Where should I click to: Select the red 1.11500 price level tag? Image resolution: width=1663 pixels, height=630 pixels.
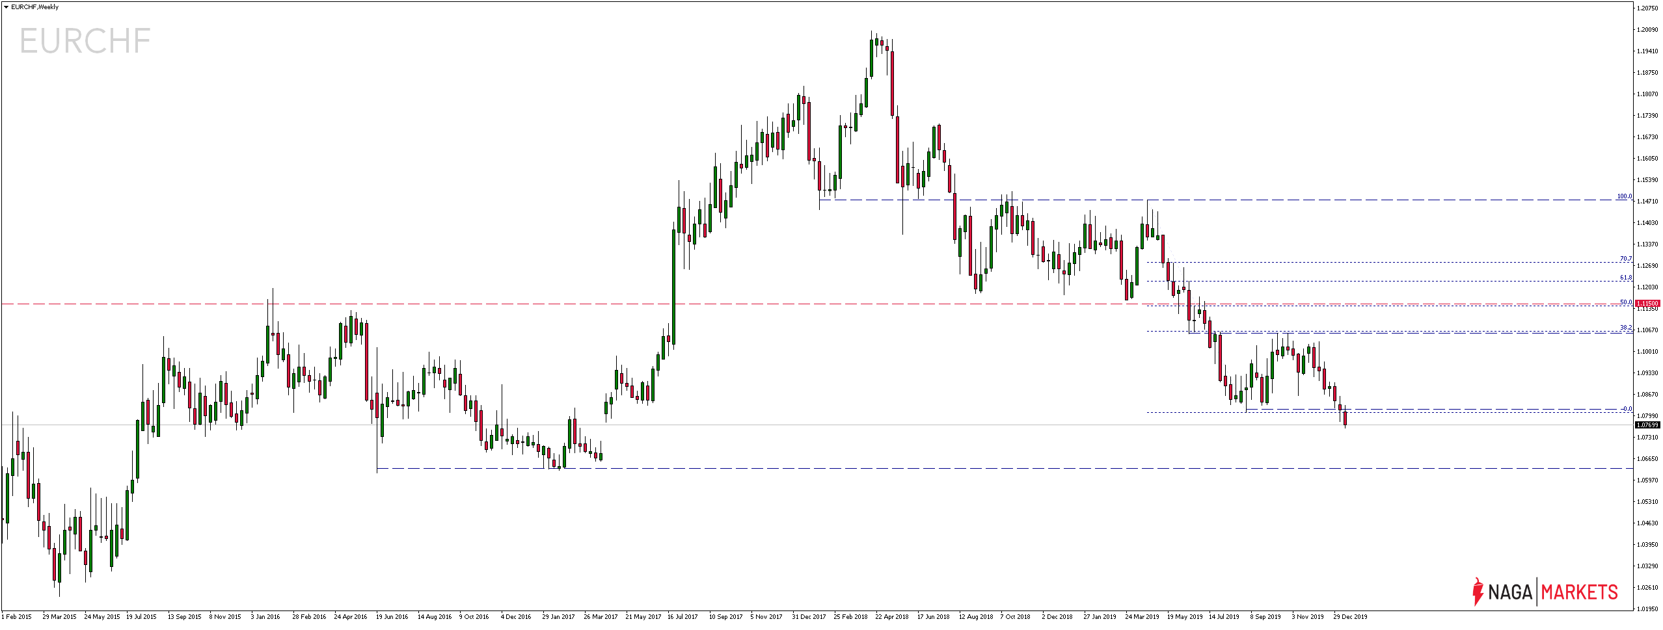coord(1647,304)
